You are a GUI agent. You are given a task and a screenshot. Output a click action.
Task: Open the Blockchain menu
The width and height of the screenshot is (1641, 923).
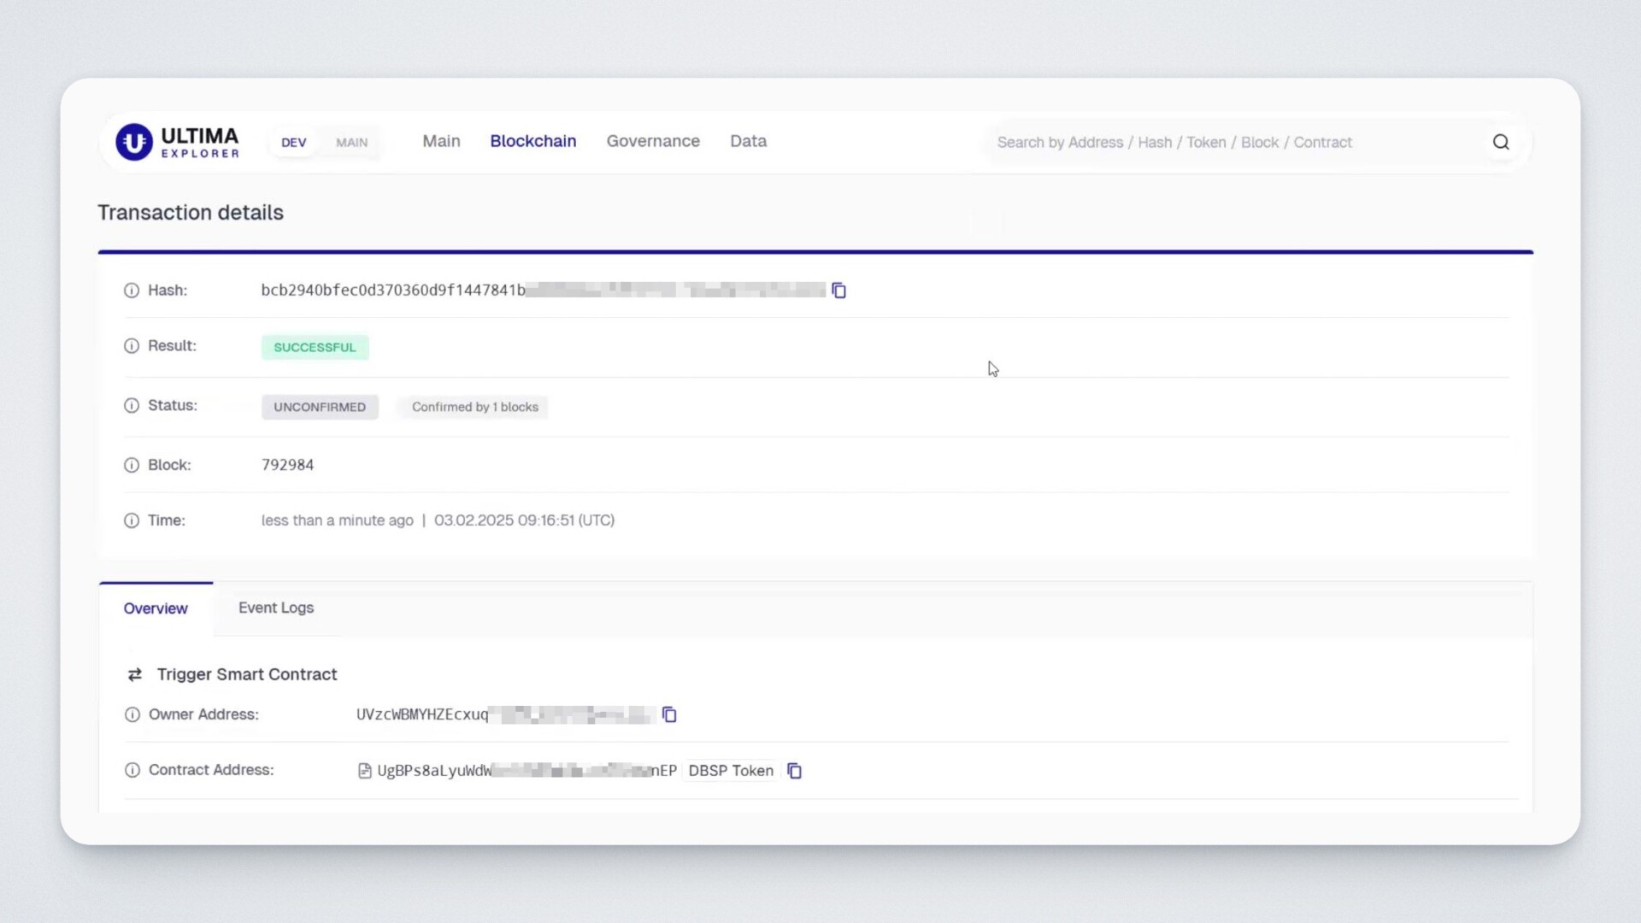click(x=532, y=141)
